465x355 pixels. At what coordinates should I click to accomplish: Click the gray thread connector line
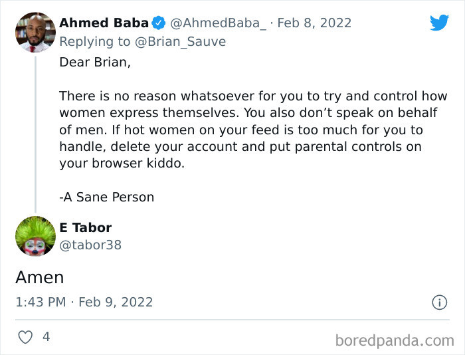click(x=35, y=133)
